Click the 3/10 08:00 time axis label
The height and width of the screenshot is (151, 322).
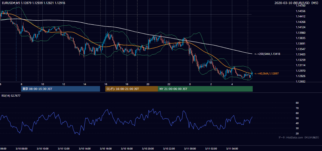pyautogui.click(x=22, y=148)
